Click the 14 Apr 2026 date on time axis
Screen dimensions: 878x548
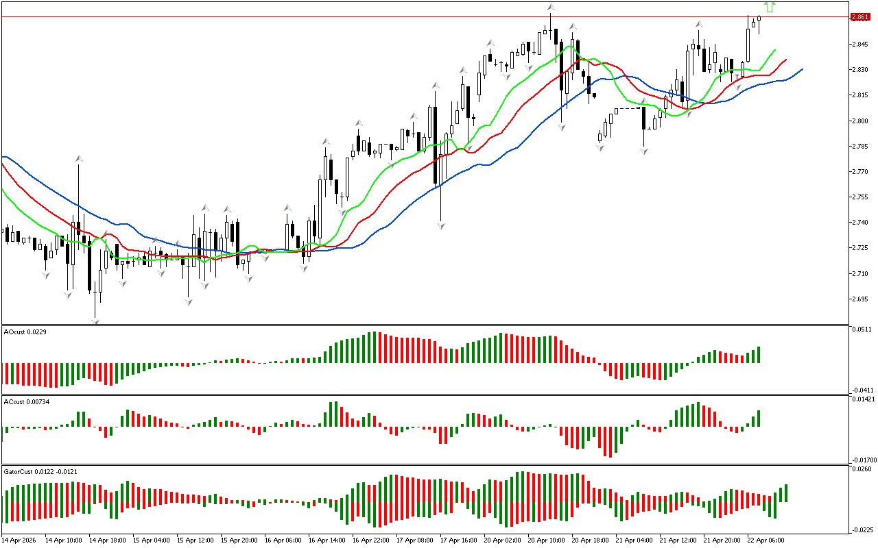coord(19,540)
